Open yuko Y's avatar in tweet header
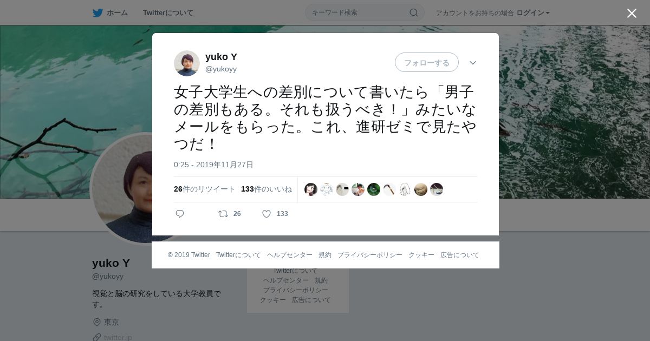The height and width of the screenshot is (341, 650). (187, 63)
